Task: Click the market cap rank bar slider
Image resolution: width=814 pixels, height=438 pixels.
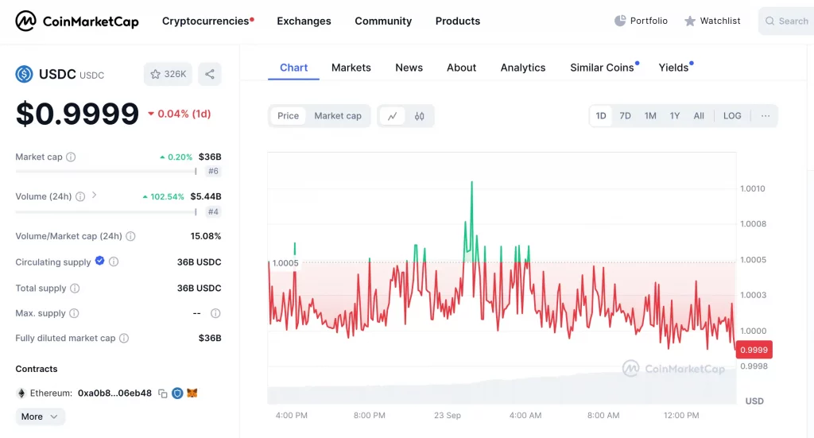Action: click(107, 171)
